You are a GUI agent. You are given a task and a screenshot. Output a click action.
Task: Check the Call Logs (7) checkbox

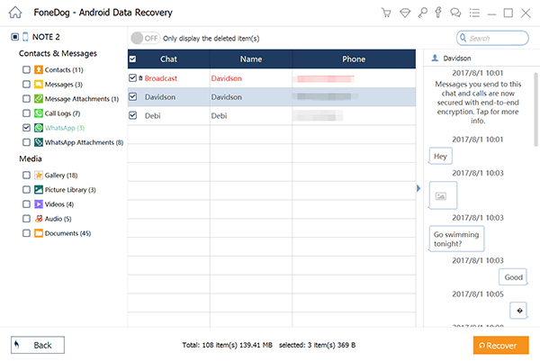pos(26,113)
